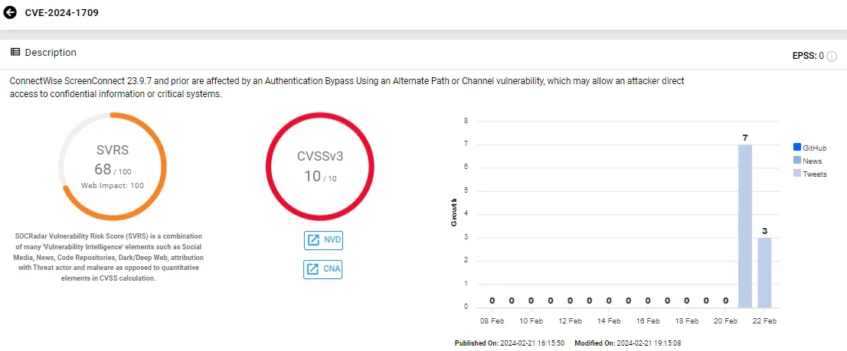Click the Description table icon
The height and width of the screenshot is (351, 847).
(x=15, y=52)
